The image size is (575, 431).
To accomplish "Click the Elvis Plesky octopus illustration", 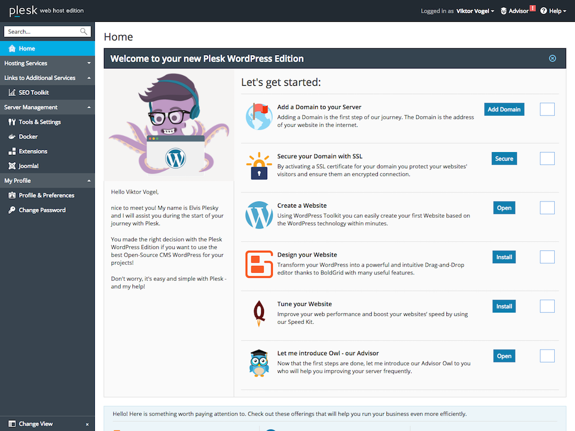I will pos(169,124).
